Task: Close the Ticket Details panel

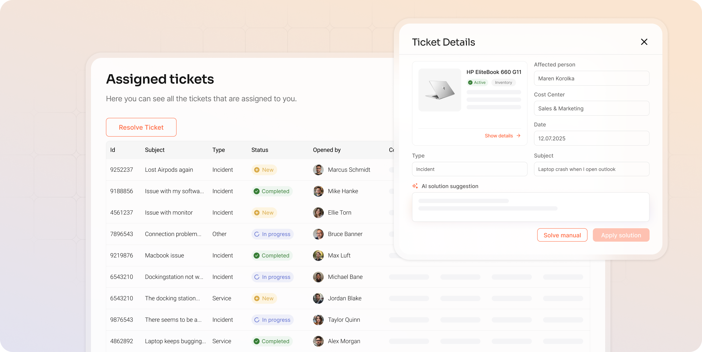Action: tap(644, 42)
